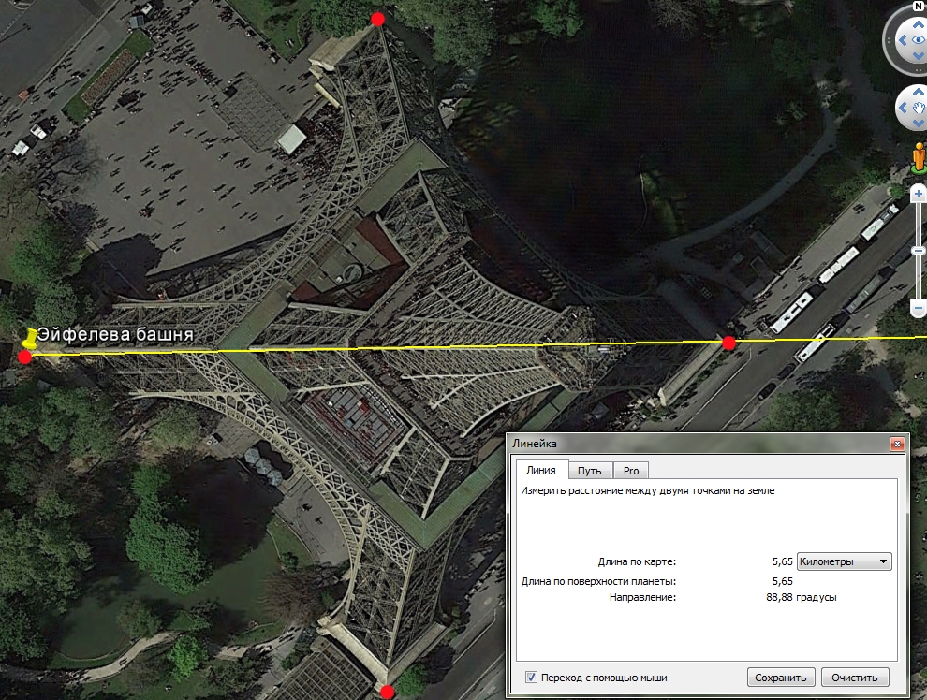Tilt view up with Look joystick arrow
Image resolution: width=927 pixels, height=700 pixels.
(919, 25)
